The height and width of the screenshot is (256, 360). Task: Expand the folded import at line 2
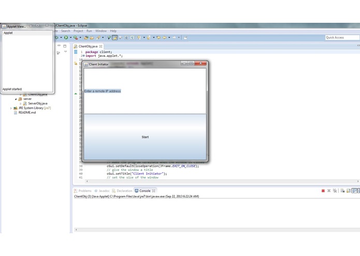click(x=83, y=55)
